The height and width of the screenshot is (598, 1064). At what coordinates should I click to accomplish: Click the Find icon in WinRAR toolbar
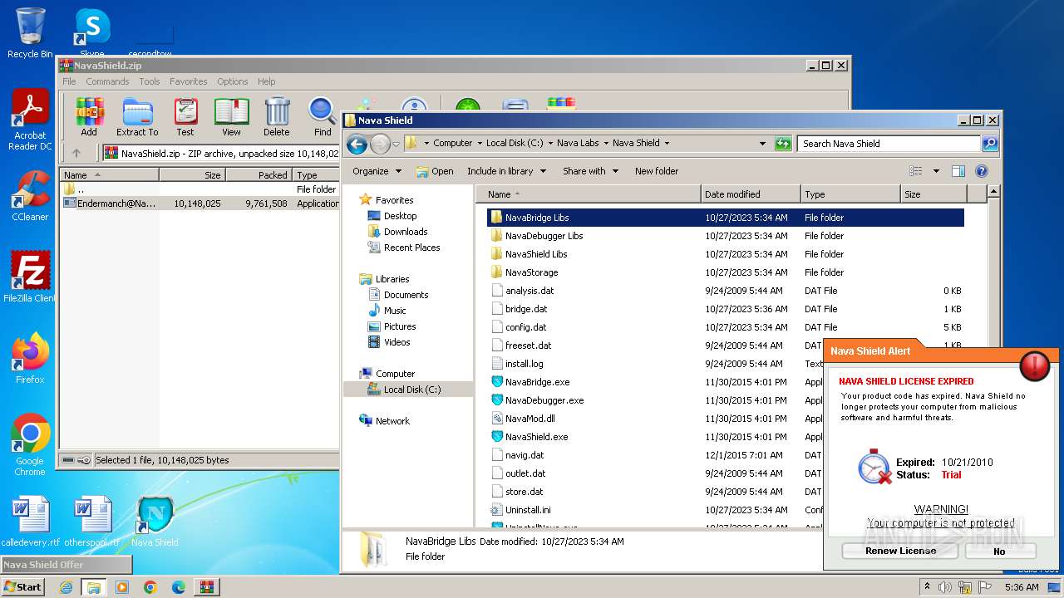323,117
